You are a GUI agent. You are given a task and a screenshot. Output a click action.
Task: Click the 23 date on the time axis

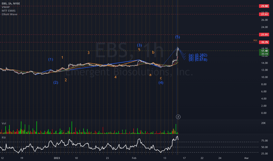[x=108, y=158]
